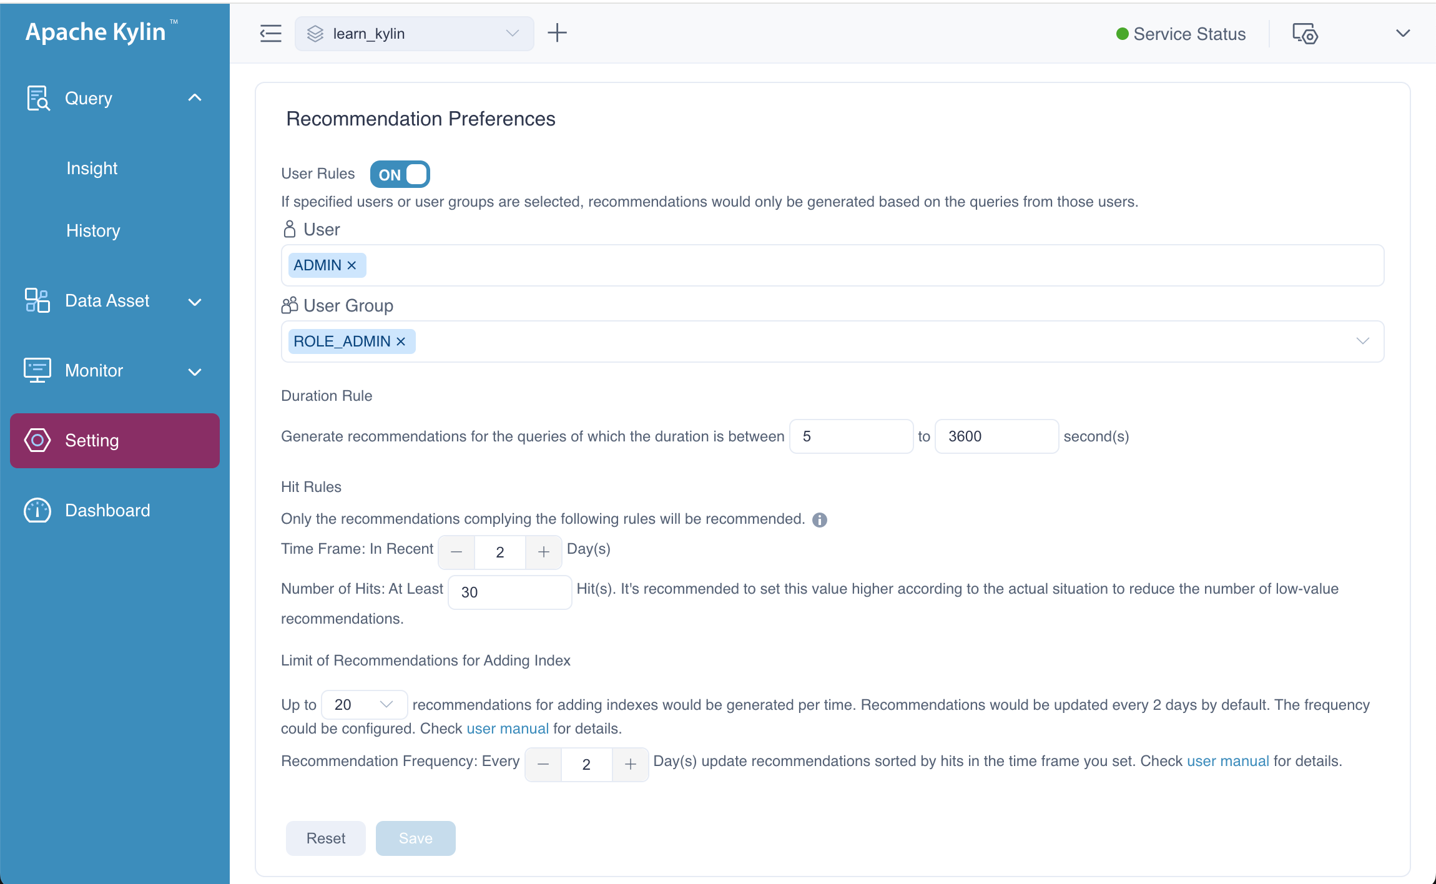
Task: Open the system monitor settings icon in header
Action: 1305,34
